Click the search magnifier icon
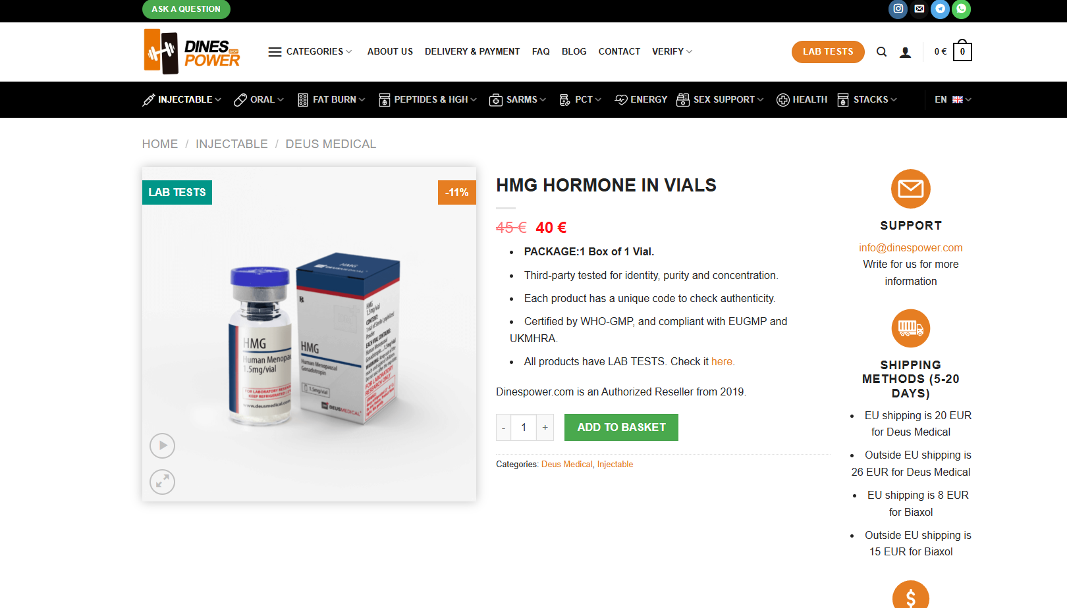The image size is (1067, 608). pyautogui.click(x=881, y=52)
